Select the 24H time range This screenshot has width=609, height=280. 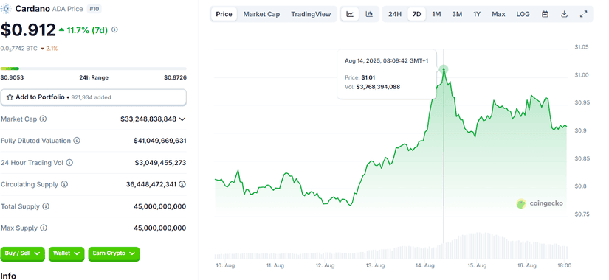(395, 14)
